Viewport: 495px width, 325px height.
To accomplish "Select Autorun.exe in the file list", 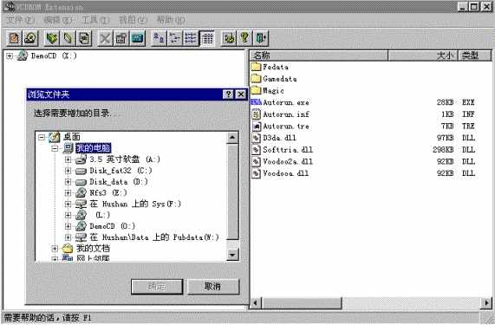I will pos(286,102).
